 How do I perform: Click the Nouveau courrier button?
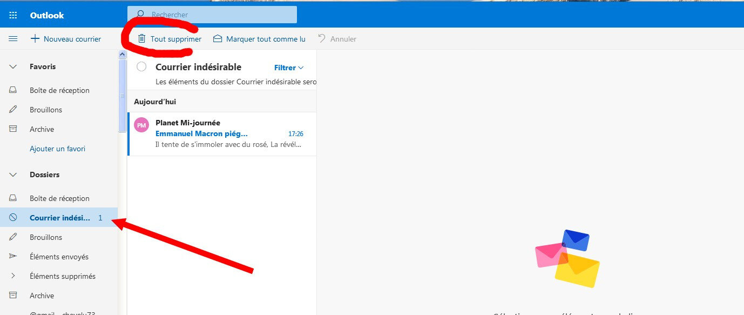tap(65, 39)
